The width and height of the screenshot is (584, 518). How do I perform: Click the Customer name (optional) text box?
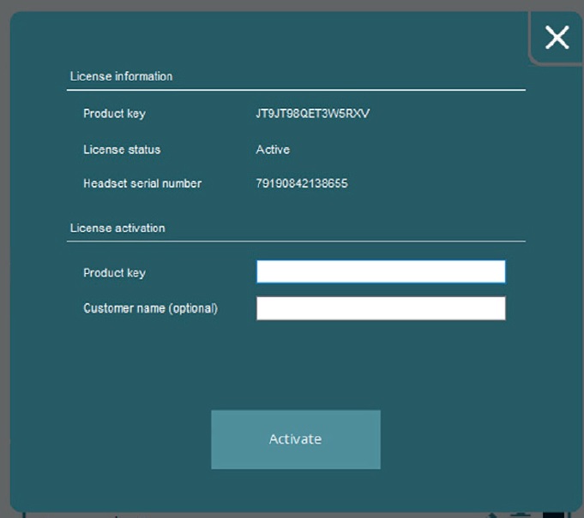[381, 308]
